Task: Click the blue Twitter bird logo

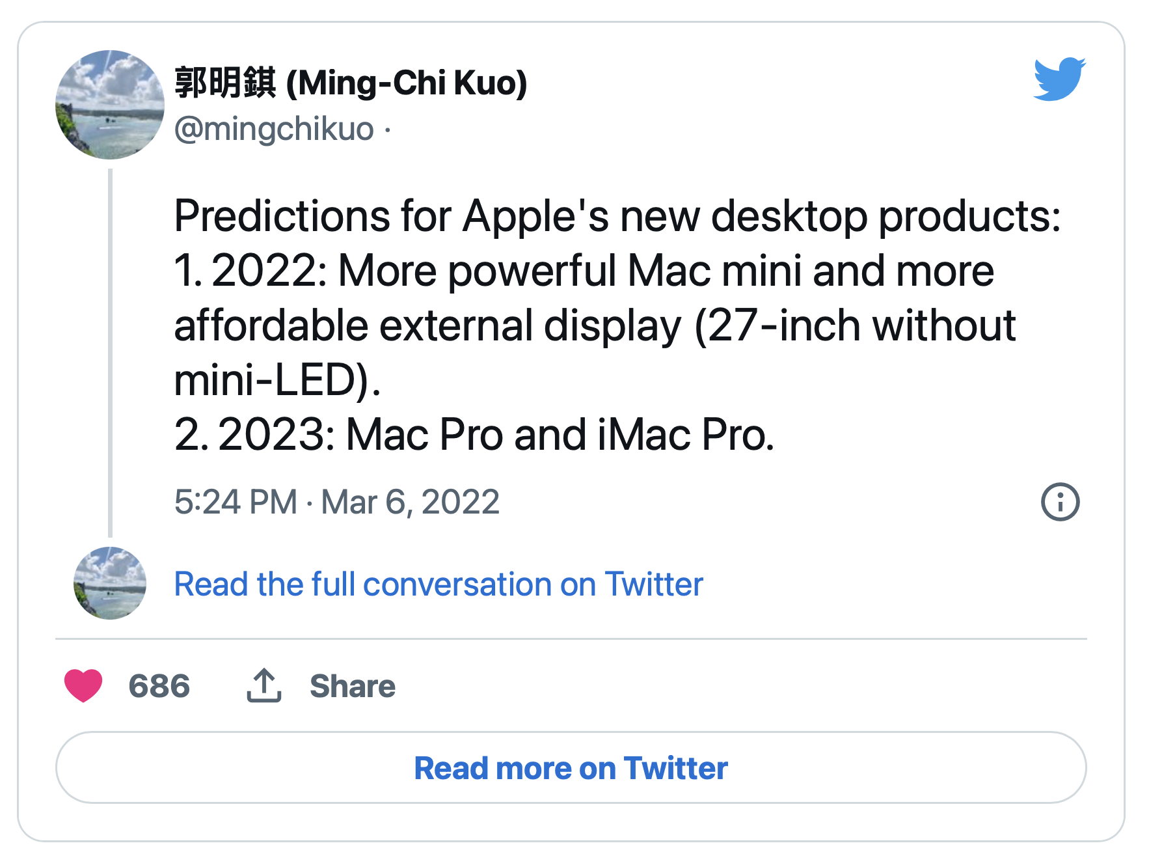Action: point(1059,79)
